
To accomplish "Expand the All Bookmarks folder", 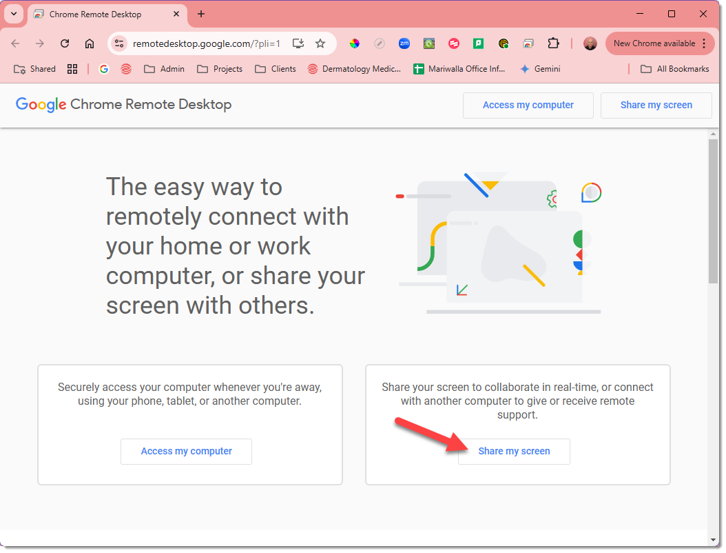I will [675, 69].
